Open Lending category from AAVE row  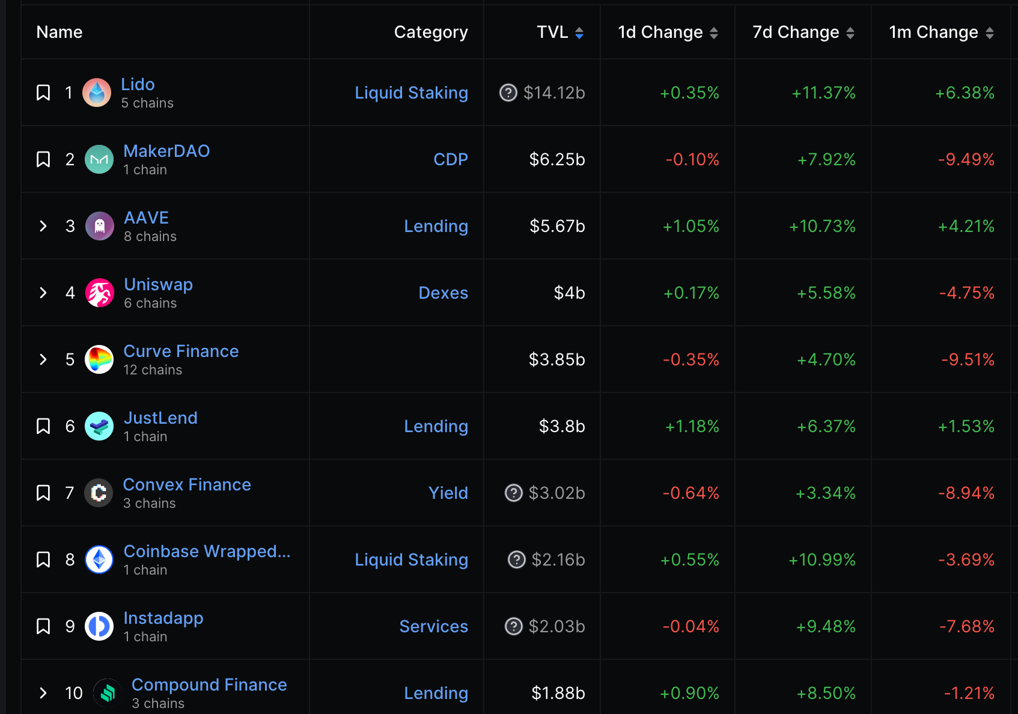436,226
